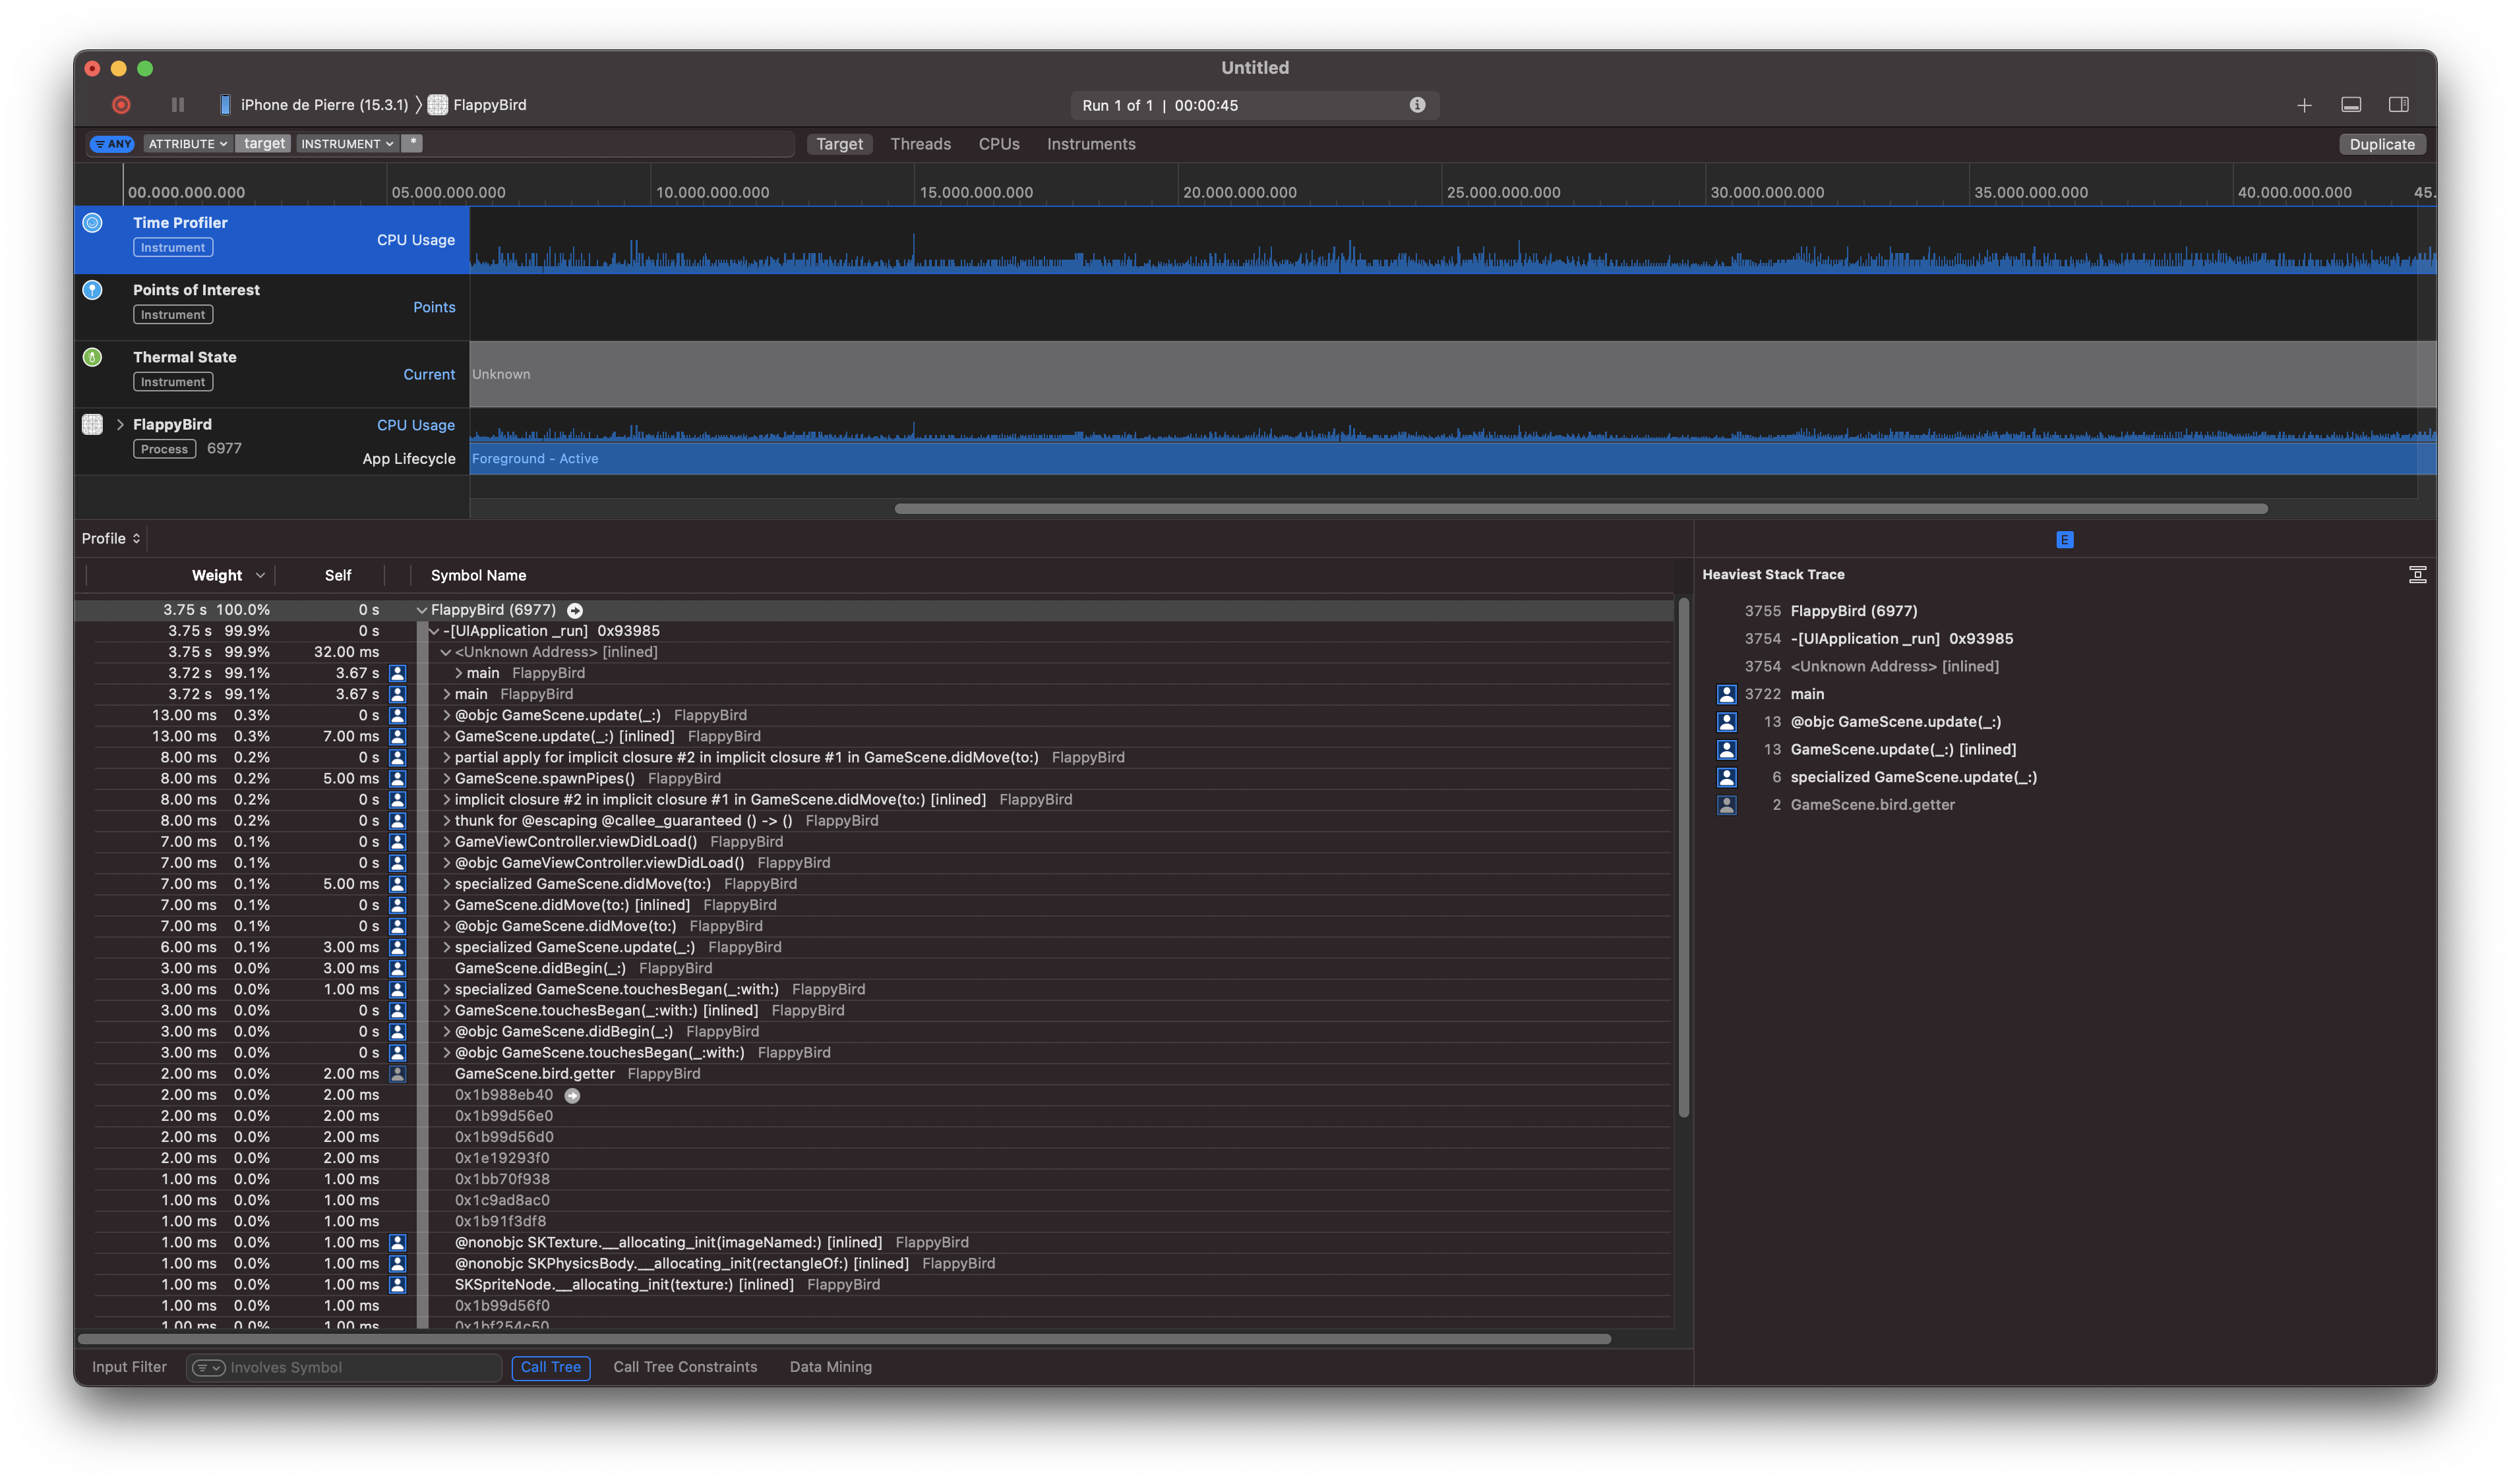Open the input filter options icon
2511x1484 pixels.
208,1367
